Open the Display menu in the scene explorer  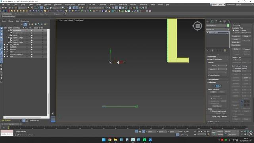(11, 21)
